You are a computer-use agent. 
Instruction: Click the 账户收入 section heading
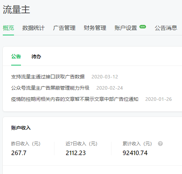[x=21, y=128]
